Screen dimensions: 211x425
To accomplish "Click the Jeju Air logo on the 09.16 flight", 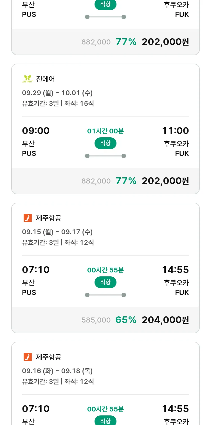I will click(x=28, y=357).
